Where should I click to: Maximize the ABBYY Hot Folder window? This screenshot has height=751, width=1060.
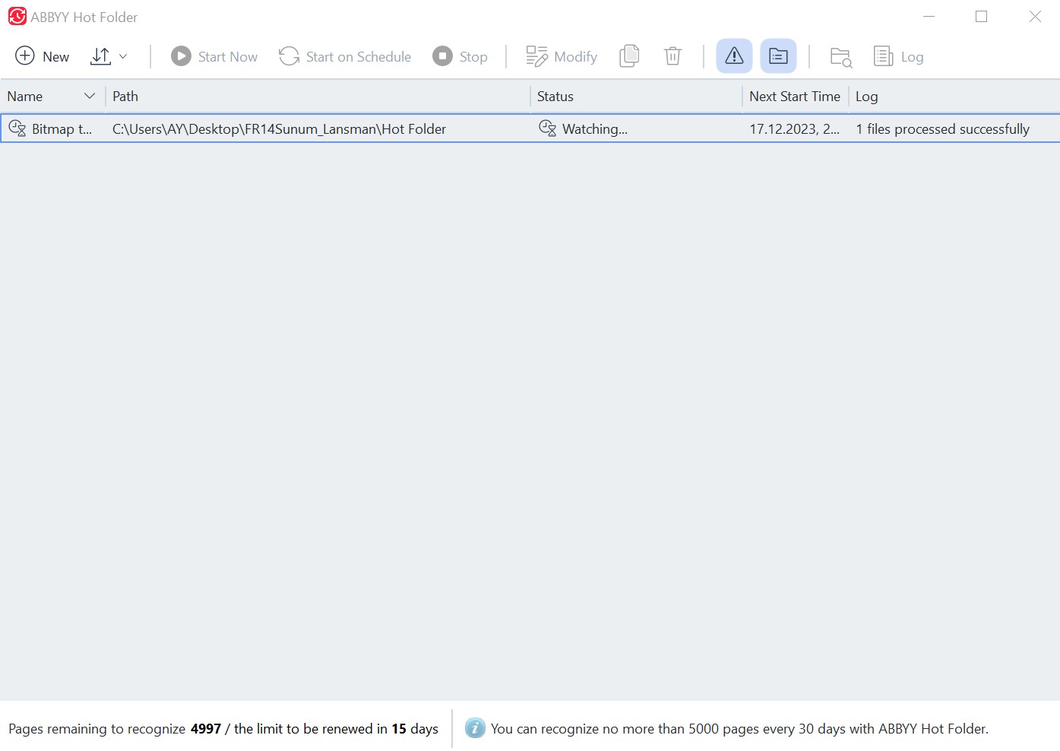(x=981, y=17)
